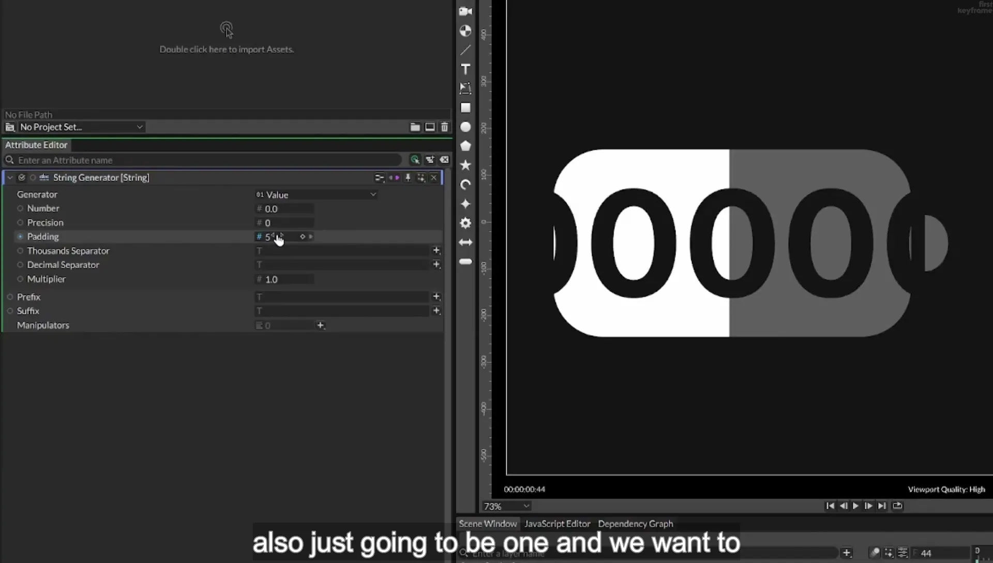
Task: Select the Arrow shape tool
Action: [x=465, y=242]
